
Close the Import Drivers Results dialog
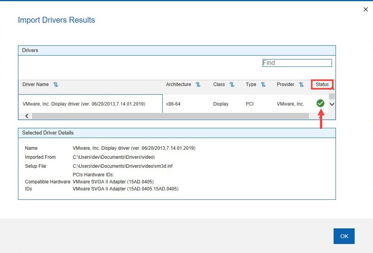[366, 9]
